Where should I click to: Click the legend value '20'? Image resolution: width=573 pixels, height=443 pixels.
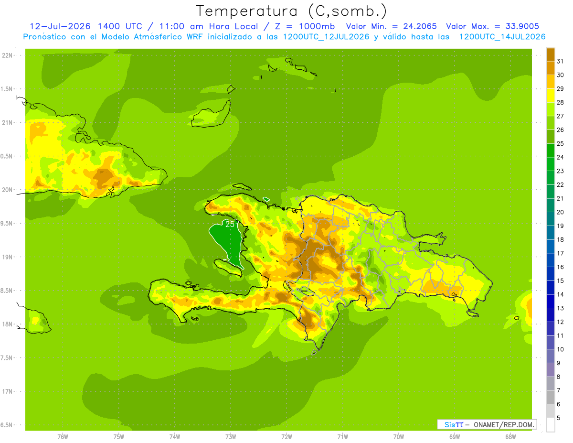click(561, 212)
